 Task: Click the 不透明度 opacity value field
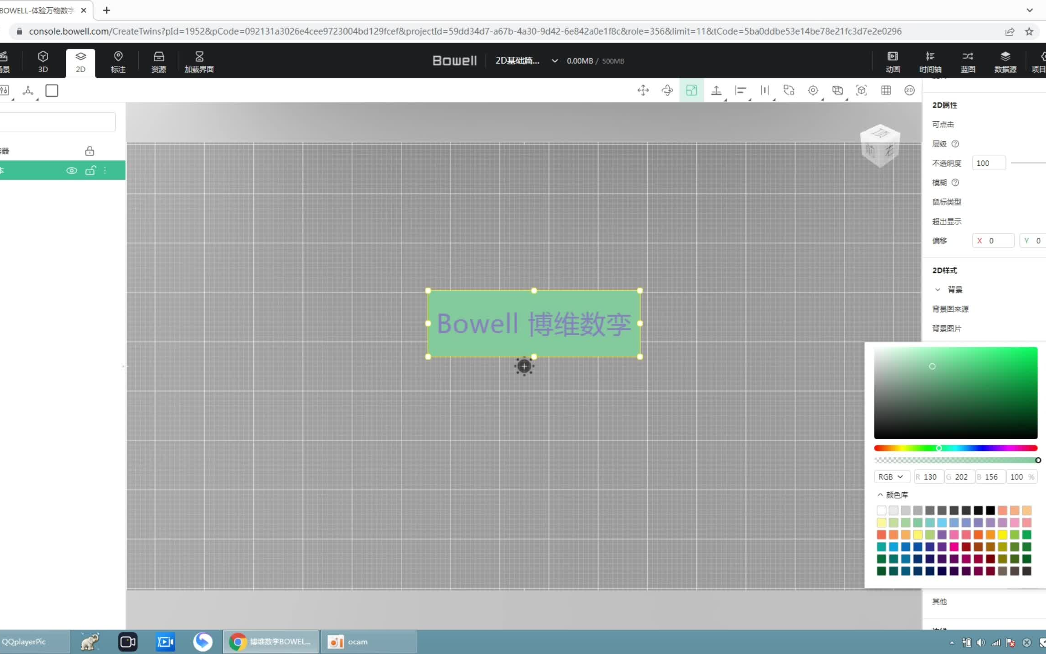pos(989,163)
